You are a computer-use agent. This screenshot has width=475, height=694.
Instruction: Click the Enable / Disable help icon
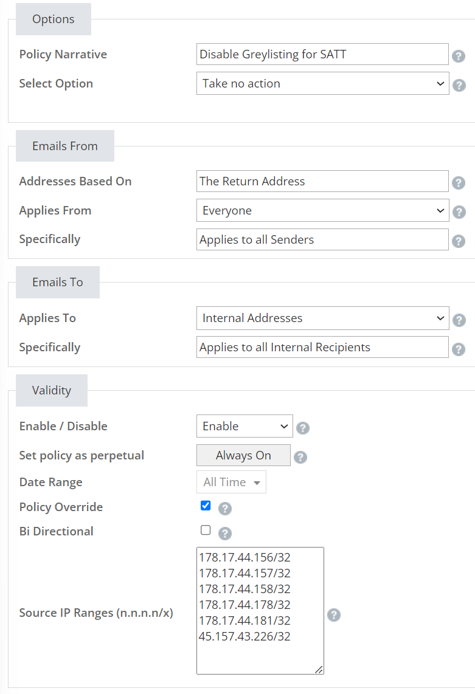coord(303,428)
